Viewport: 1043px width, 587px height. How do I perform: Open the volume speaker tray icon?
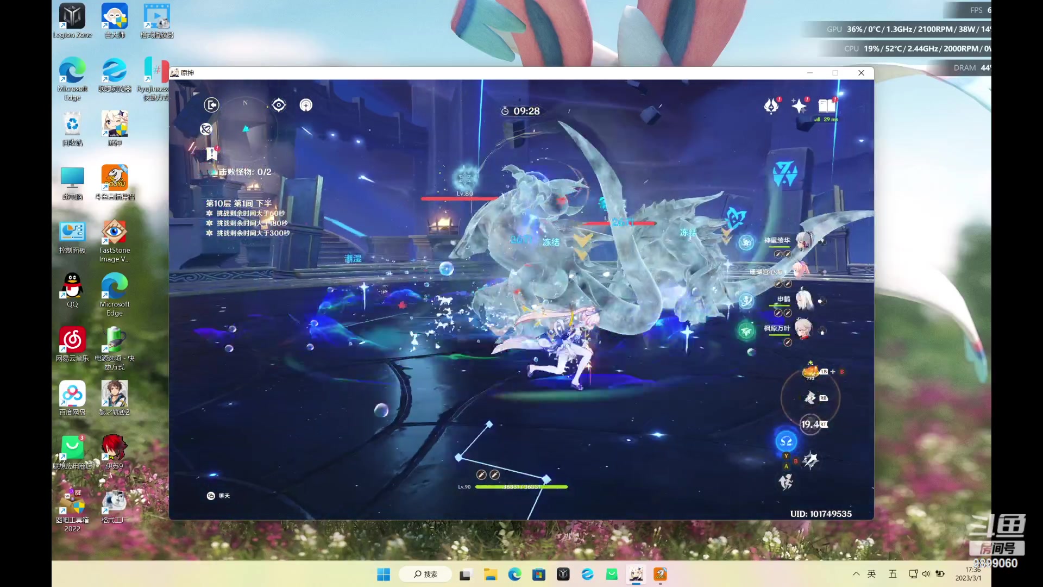(x=926, y=574)
